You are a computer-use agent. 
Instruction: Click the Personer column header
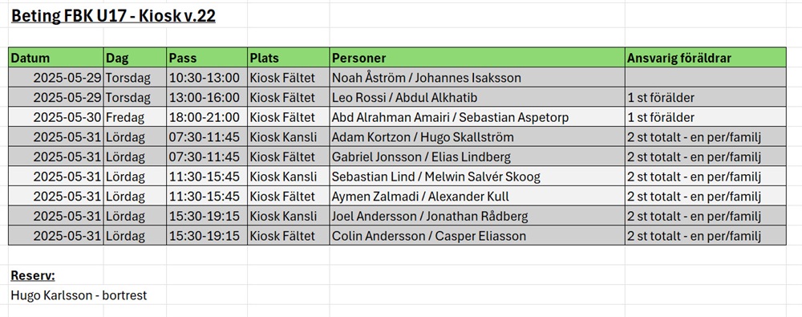pos(477,57)
